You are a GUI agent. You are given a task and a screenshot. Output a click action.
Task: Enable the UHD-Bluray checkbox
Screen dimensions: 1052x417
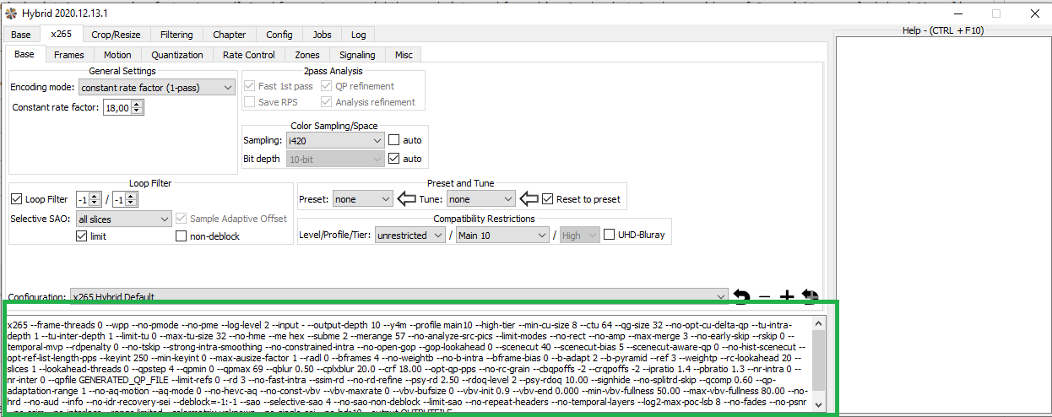coord(610,236)
